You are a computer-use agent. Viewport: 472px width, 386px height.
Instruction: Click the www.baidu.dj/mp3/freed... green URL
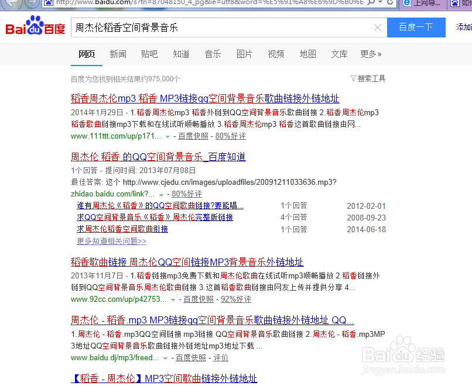[115, 358]
